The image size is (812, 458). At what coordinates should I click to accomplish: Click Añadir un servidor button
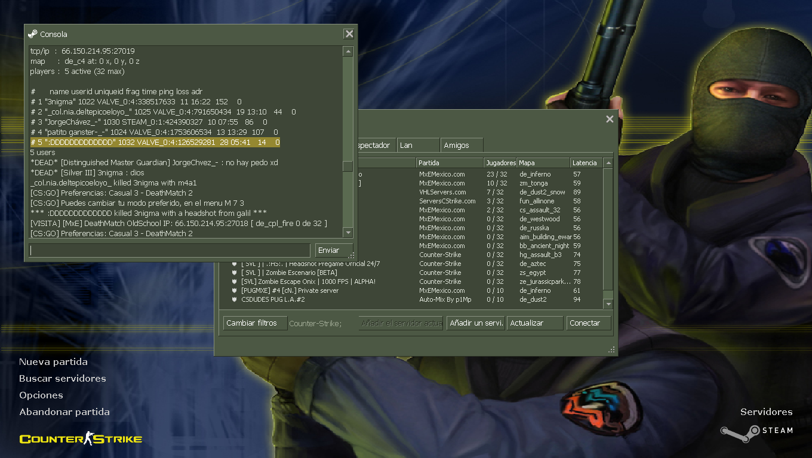click(475, 323)
